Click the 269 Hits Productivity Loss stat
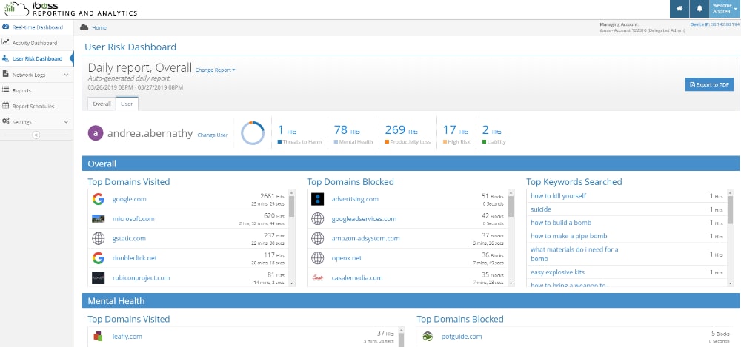 408,134
